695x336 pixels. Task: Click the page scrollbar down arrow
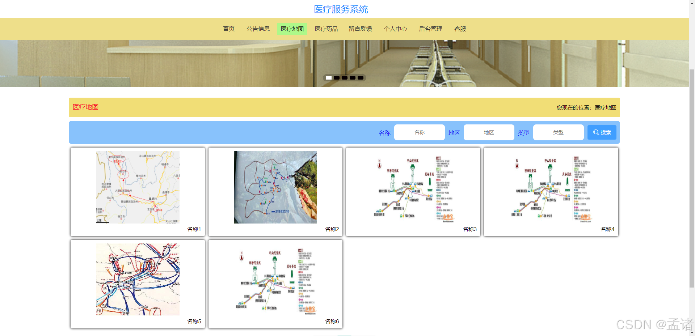click(x=692, y=333)
